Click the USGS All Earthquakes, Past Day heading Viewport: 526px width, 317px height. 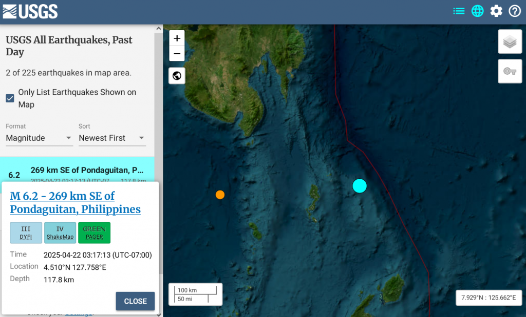point(69,46)
